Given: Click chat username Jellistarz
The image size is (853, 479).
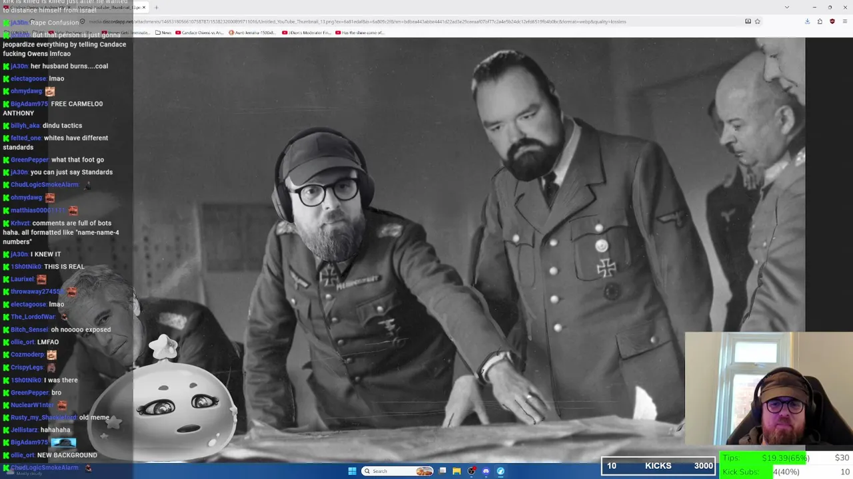Looking at the screenshot, I should click(x=25, y=430).
